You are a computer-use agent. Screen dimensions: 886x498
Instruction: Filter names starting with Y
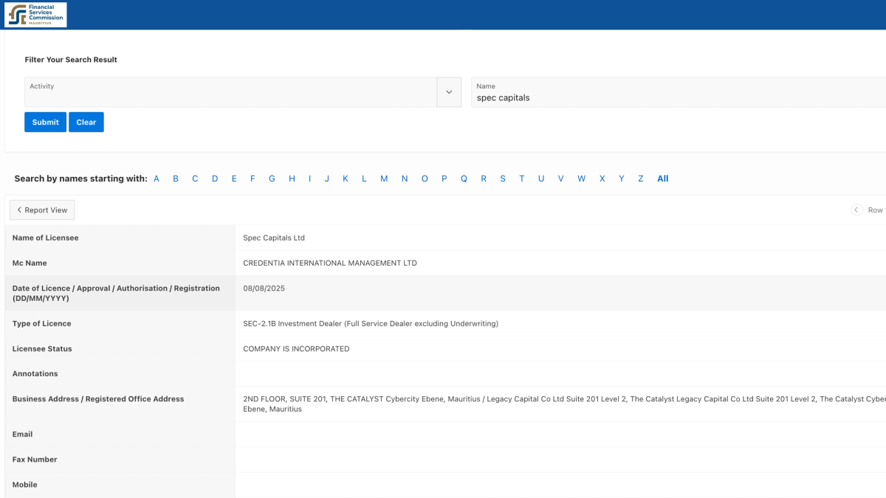pos(621,179)
